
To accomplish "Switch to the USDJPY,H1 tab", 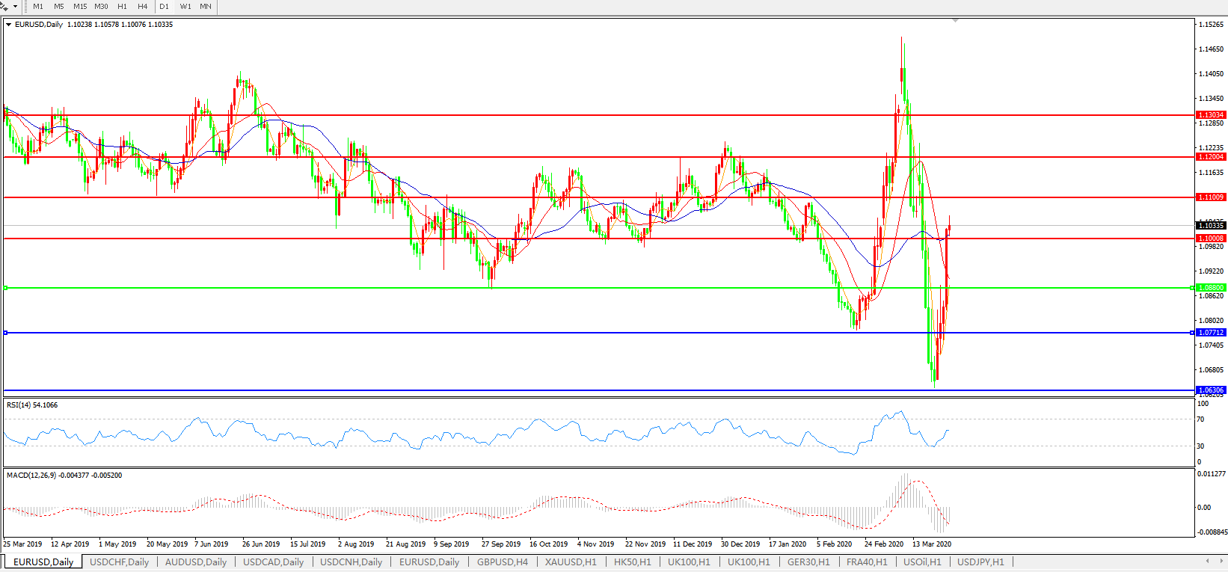I will pyautogui.click(x=980, y=562).
